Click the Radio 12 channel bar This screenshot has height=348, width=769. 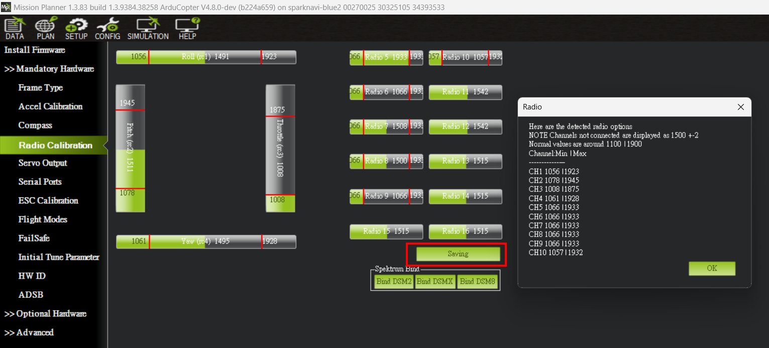(466, 127)
